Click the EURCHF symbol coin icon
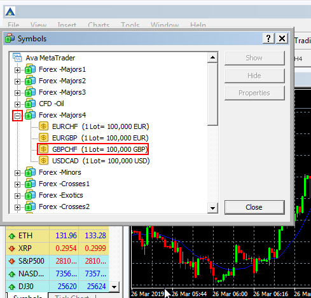The height and width of the screenshot is (298, 311). (x=43, y=126)
